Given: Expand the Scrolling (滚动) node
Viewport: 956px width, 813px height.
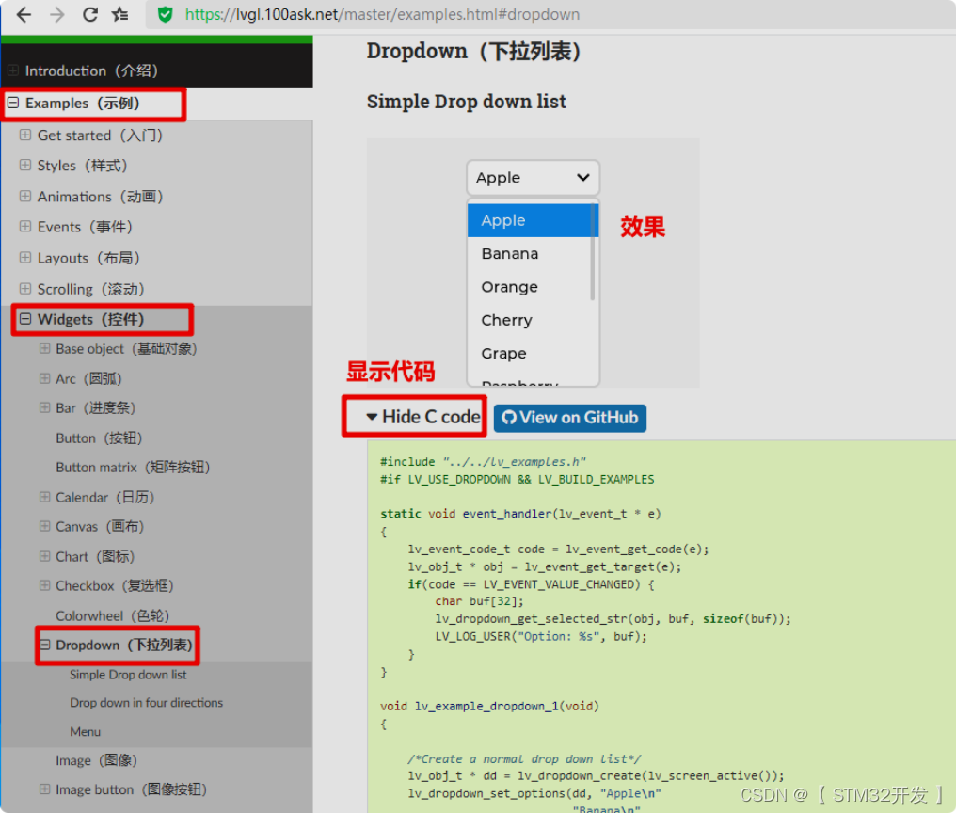Looking at the screenshot, I should point(25,289).
